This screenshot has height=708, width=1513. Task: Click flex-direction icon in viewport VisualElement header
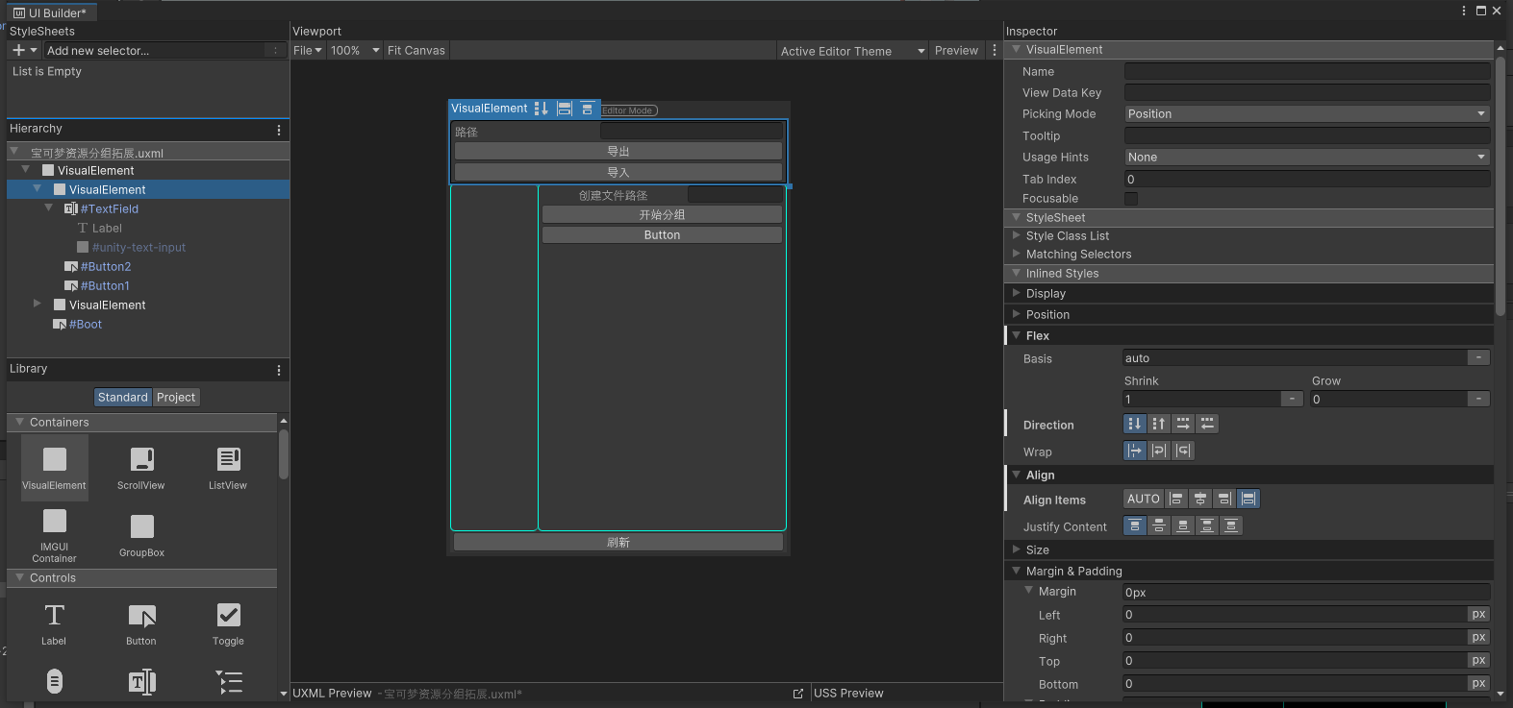(541, 109)
